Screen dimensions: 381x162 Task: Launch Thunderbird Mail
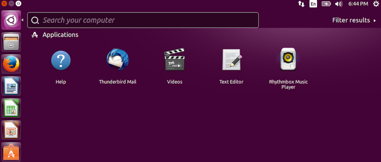[x=118, y=59]
